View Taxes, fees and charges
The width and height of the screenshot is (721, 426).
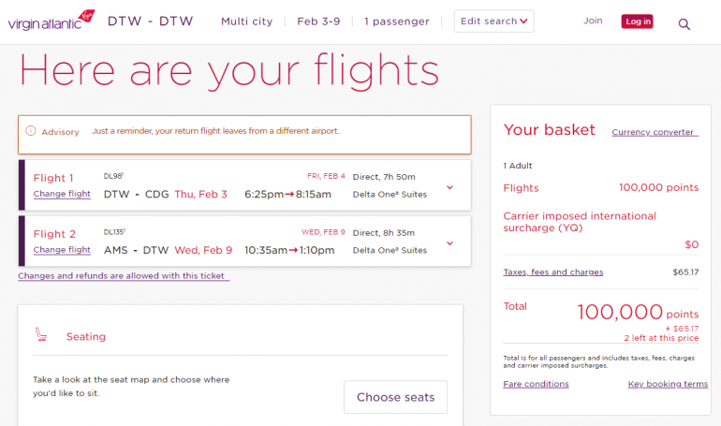(553, 272)
